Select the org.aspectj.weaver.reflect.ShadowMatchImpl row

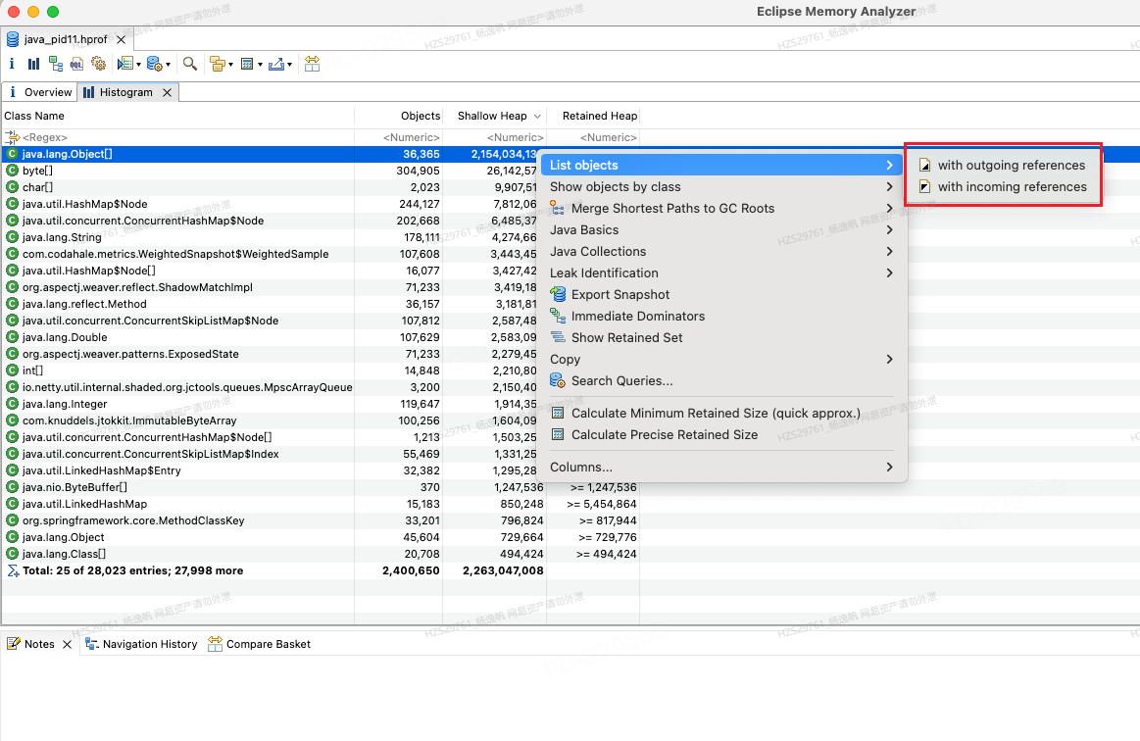click(271, 287)
